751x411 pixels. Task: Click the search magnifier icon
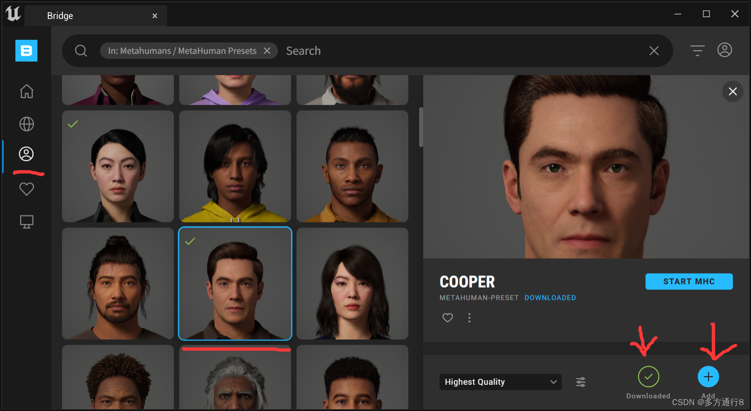pos(81,51)
